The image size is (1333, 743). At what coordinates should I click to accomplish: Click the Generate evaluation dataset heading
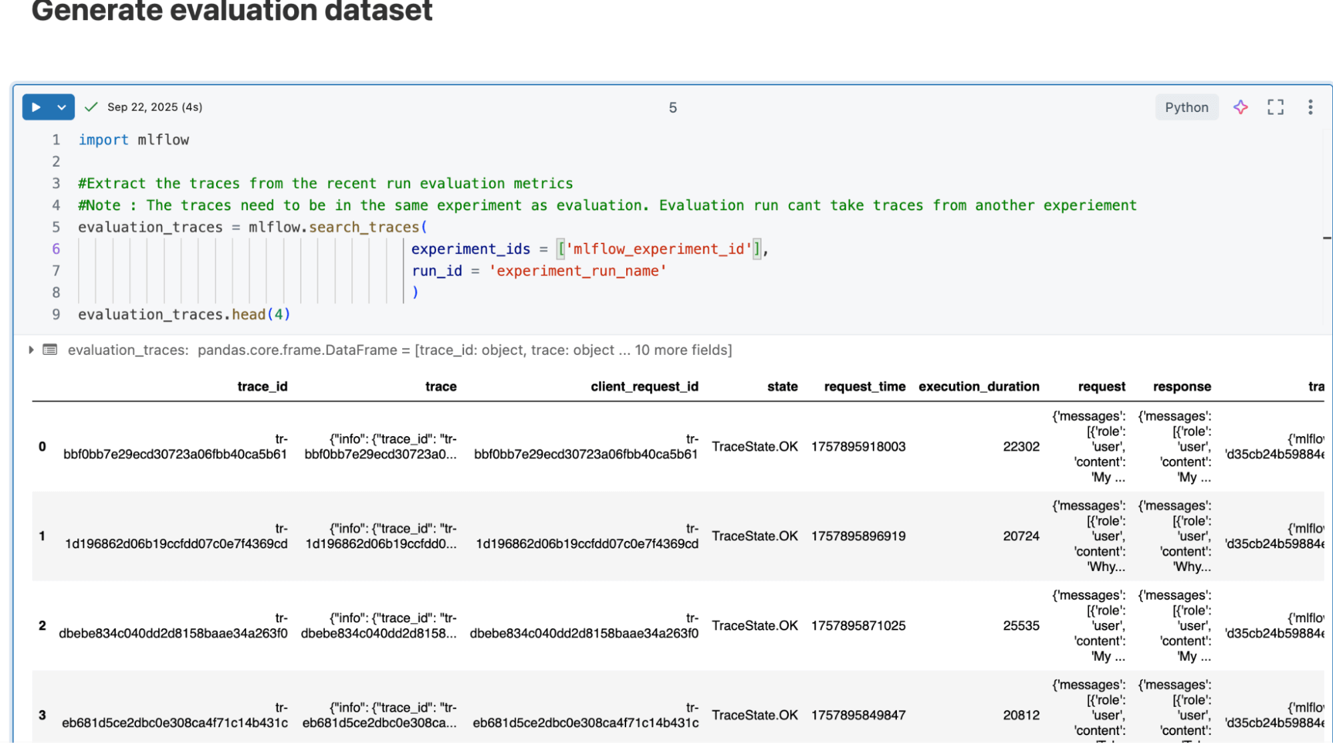[x=231, y=12]
